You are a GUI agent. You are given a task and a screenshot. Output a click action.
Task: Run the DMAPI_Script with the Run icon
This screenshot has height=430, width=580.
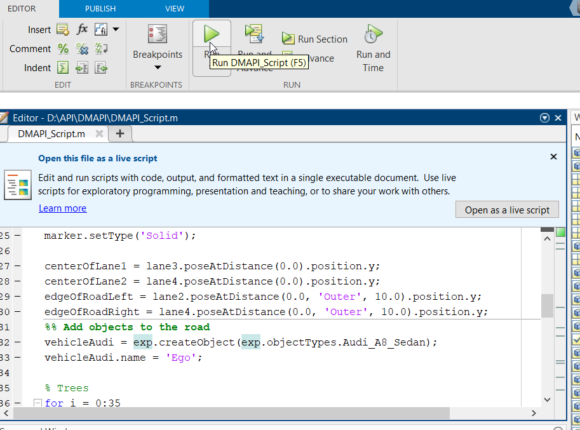coord(210,34)
